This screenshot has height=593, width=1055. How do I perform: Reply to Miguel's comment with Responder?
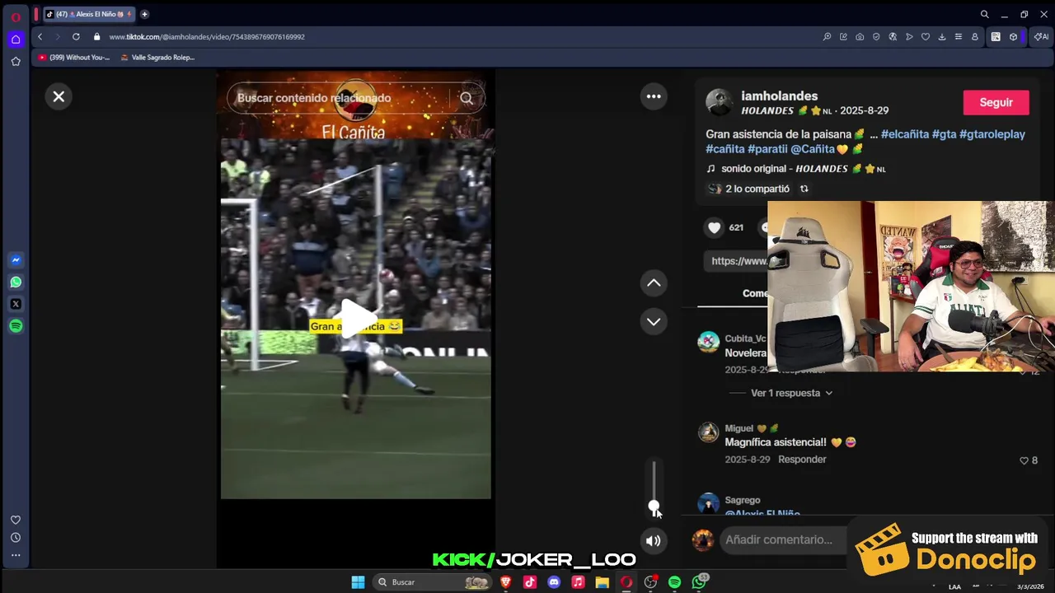(802, 460)
